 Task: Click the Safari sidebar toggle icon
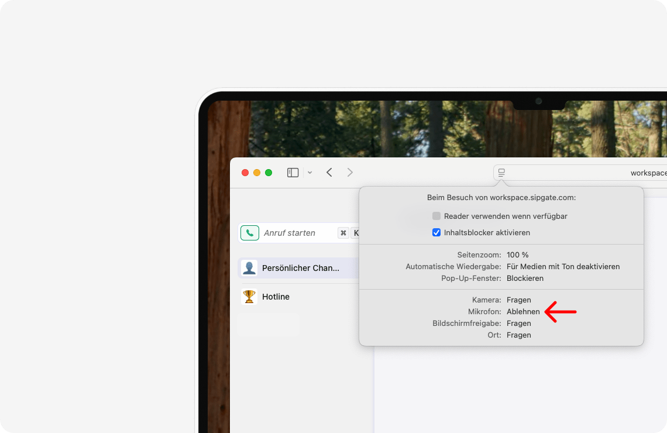tap(293, 172)
